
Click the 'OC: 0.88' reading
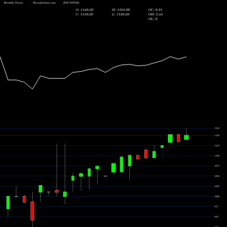[x=155, y=10]
